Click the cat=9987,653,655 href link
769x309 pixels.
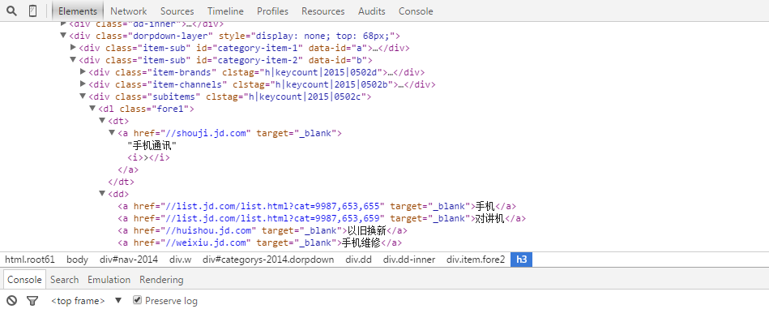pos(274,206)
